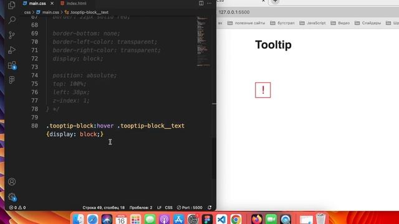399x224 pixels.
Task: Open the Figma extension in activity bar
Action: click(12, 80)
